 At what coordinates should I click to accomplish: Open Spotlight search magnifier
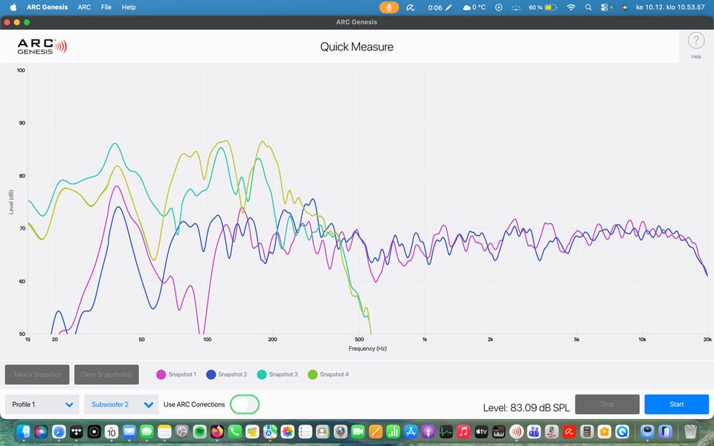(588, 7)
